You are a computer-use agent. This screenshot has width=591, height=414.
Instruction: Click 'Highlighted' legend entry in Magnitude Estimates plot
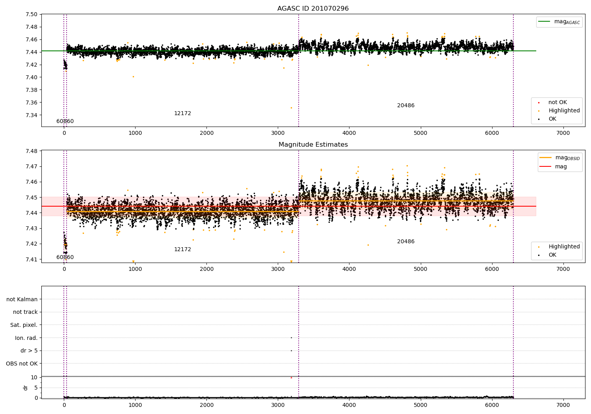click(x=564, y=247)
